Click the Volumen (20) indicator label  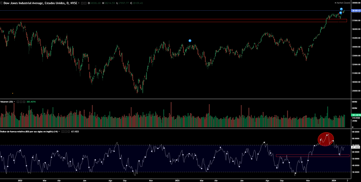[x=7, y=102]
